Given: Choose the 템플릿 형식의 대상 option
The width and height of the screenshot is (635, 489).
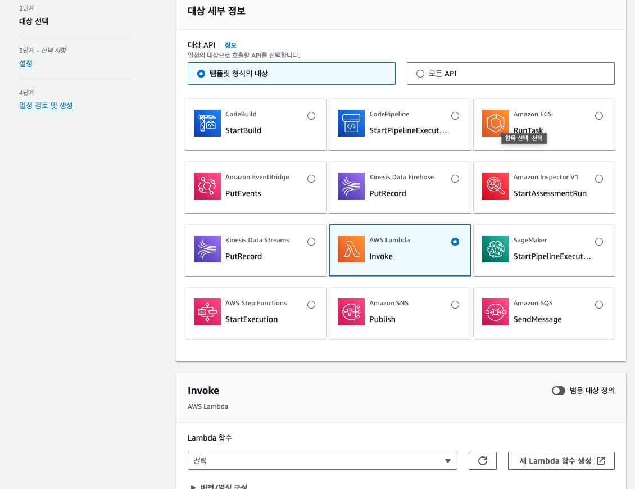Looking at the screenshot, I should click(292, 74).
